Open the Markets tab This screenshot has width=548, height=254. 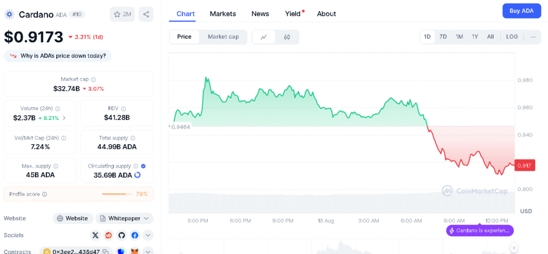click(223, 14)
